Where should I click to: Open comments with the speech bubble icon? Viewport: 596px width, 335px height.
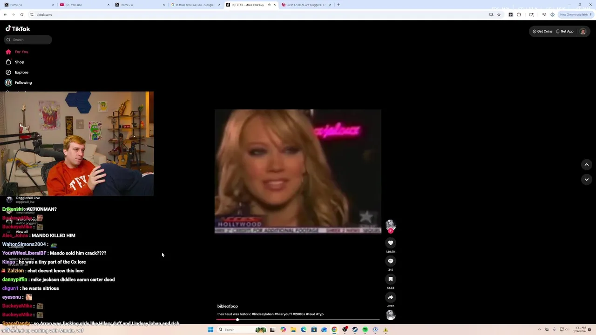point(391,261)
